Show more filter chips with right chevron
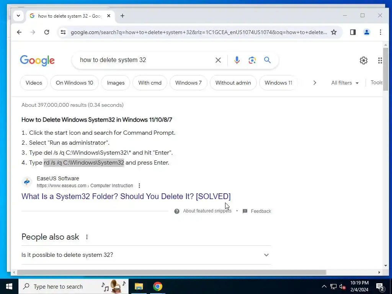The width and height of the screenshot is (392, 294). point(315,83)
